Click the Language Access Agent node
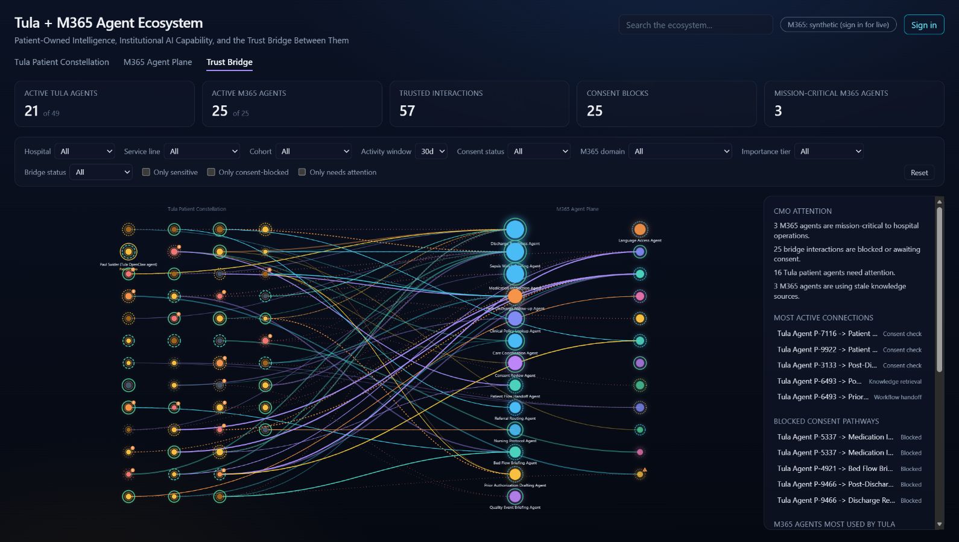959x542 pixels. (640, 229)
